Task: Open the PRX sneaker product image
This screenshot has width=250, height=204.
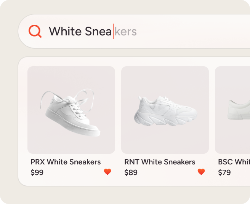Action: (71, 110)
